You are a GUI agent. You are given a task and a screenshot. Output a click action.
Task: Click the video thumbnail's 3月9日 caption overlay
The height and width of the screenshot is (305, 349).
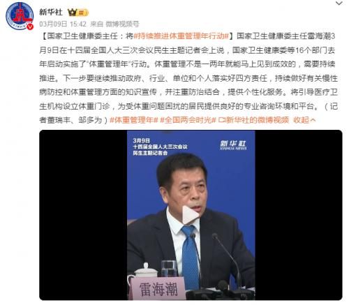(x=160, y=147)
